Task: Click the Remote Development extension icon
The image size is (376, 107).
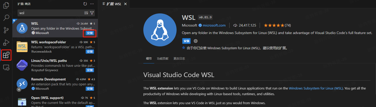Action: (22, 84)
